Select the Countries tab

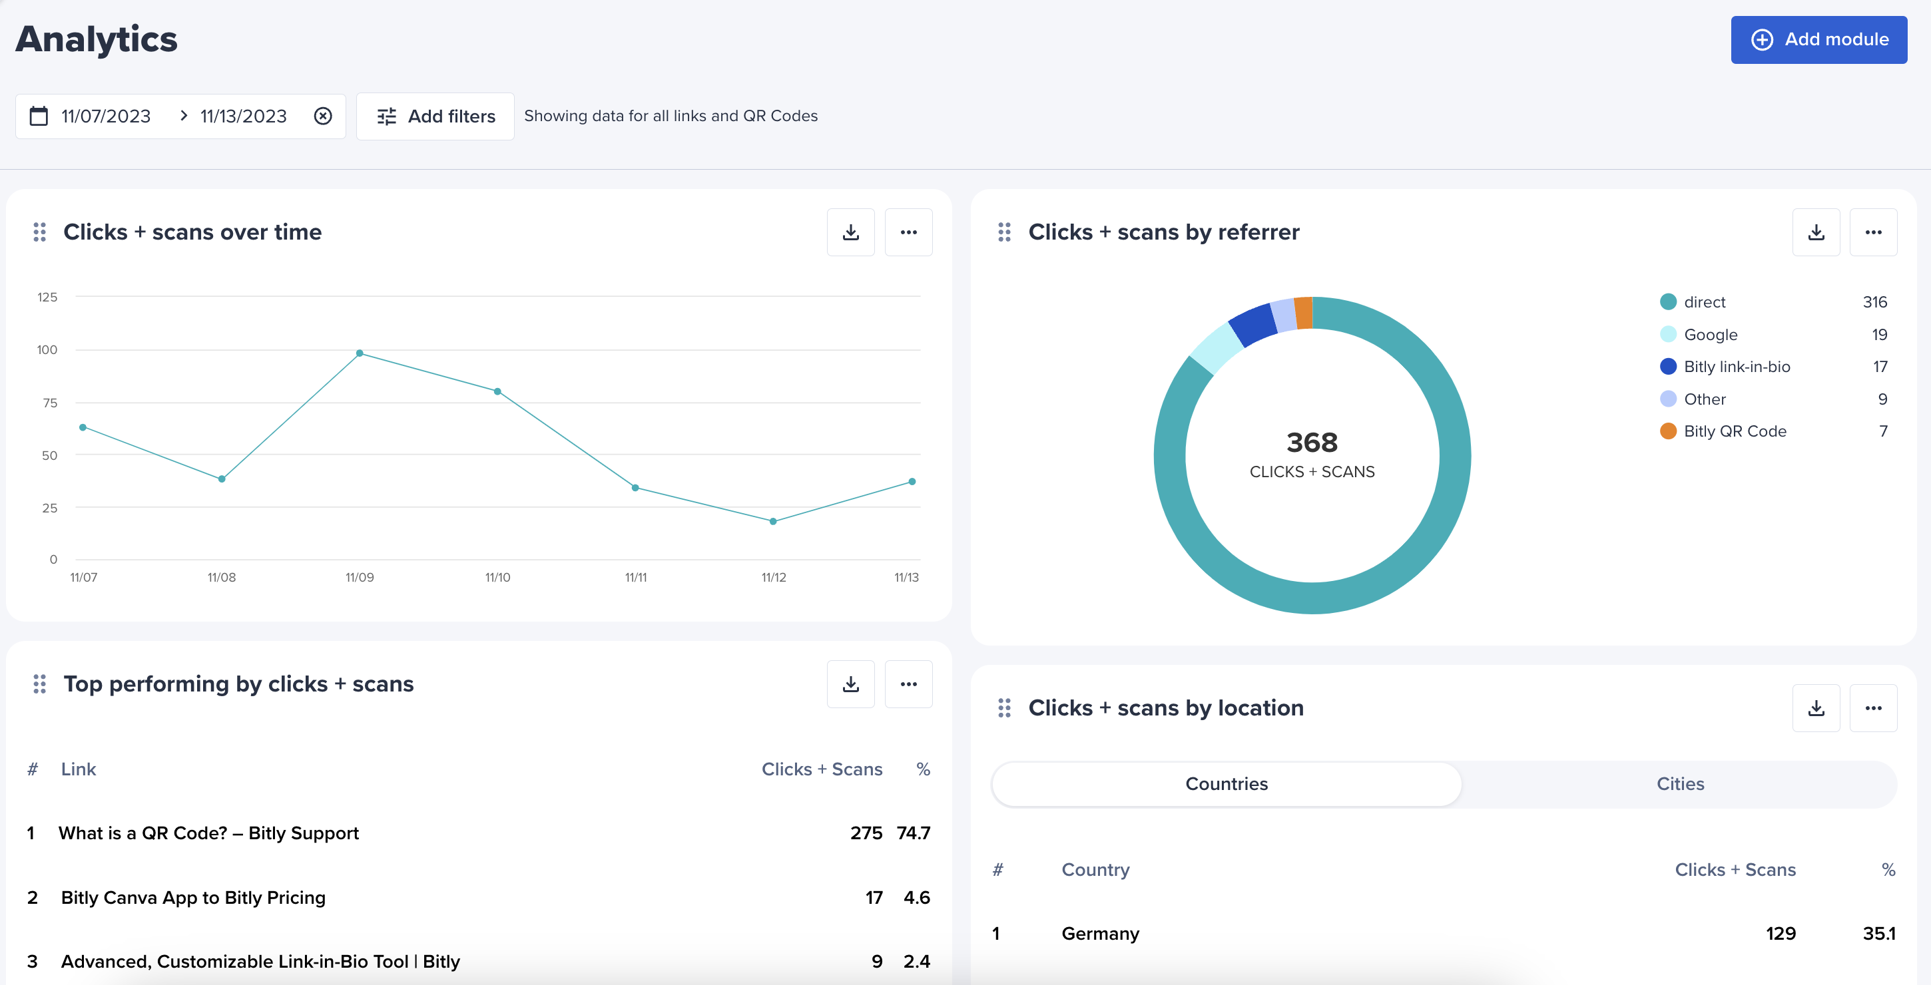[1226, 783]
